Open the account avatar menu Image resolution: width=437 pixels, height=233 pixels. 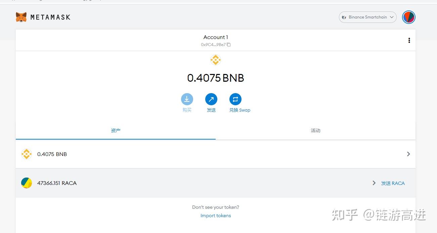409,17
